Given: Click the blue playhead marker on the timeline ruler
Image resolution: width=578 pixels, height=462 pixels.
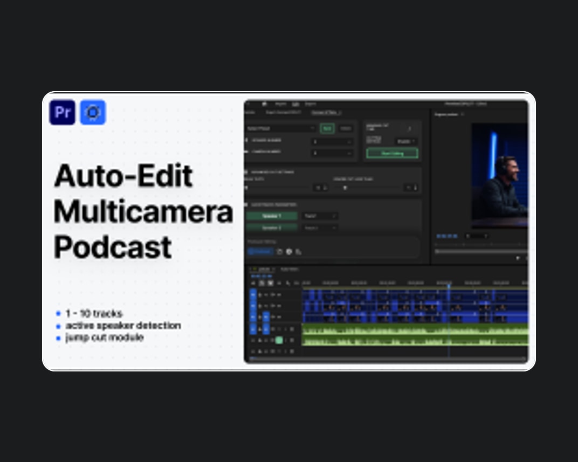Looking at the screenshot, I should pos(449,286).
